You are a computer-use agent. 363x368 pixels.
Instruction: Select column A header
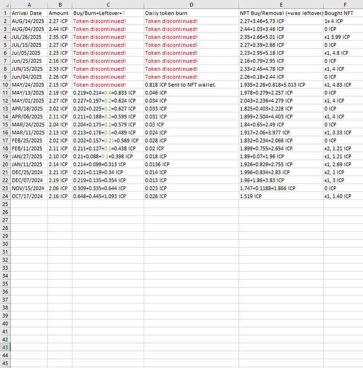coord(29,5)
